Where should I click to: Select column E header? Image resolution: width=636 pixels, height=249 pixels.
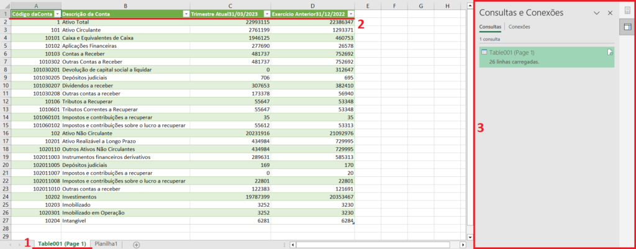click(x=368, y=6)
